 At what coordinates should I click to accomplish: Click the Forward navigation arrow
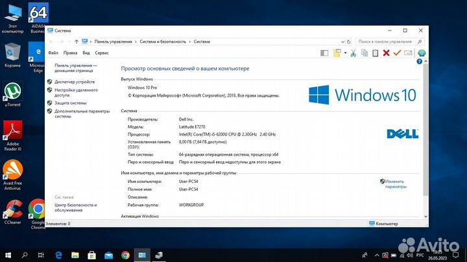(x=62, y=42)
